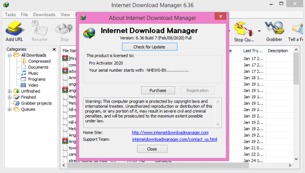
Task: Select the Video category
Action: point(33,85)
